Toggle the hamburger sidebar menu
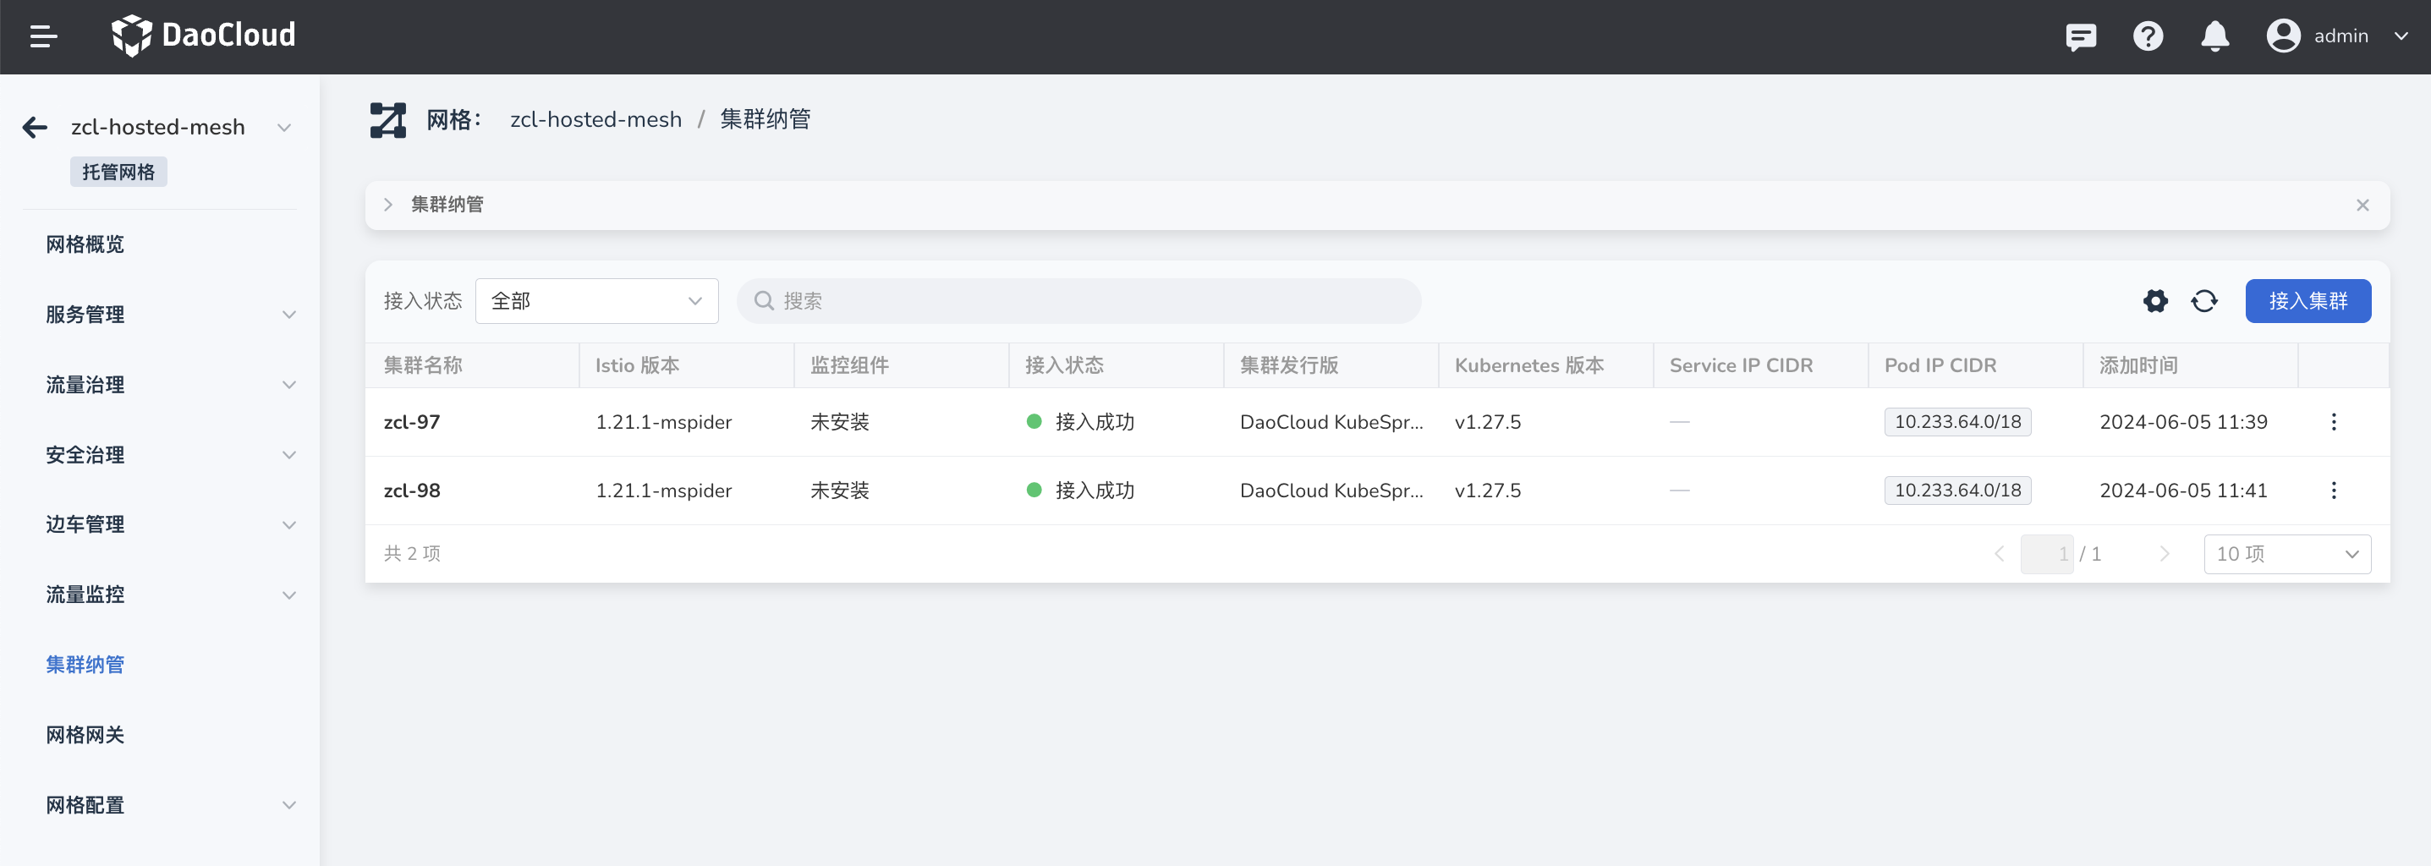The image size is (2431, 866). (x=43, y=37)
